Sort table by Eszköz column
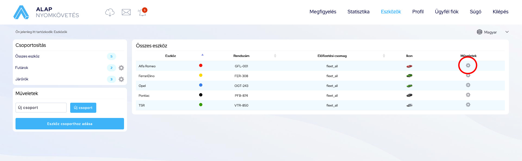522x161 pixels. (202, 55)
